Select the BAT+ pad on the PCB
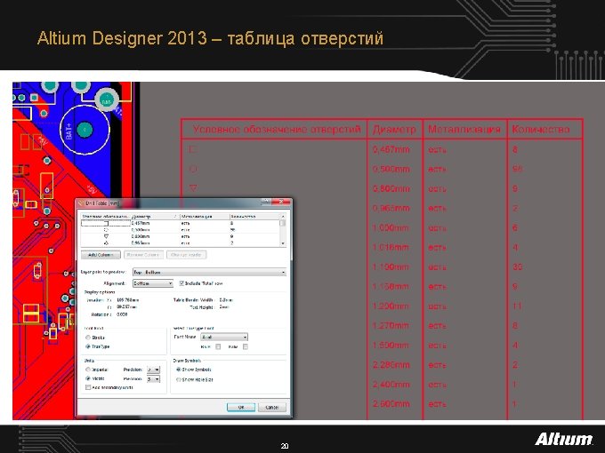605x453 pixels. [x=85, y=130]
